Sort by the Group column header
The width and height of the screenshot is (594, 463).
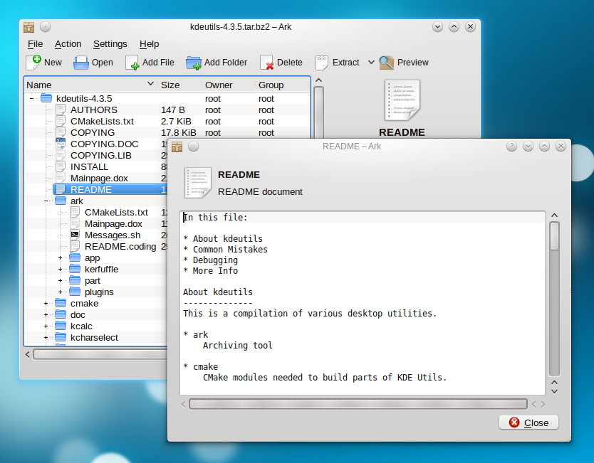tap(282, 85)
